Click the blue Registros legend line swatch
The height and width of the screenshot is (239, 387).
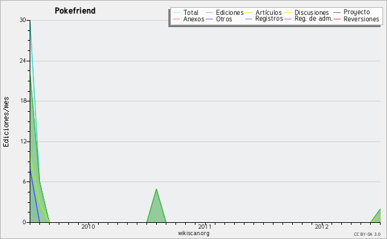click(249, 19)
